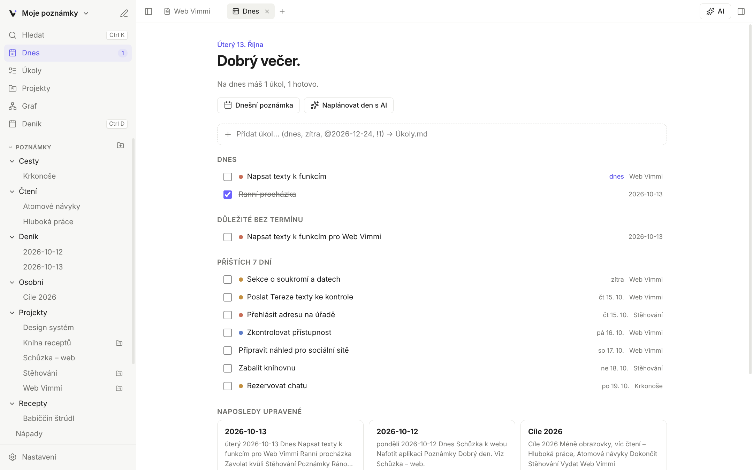Click the Vimmi logo icon
This screenshot has width=753, height=470.
pyautogui.click(x=13, y=13)
